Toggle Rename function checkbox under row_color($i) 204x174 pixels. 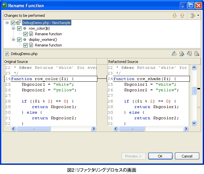25,34
